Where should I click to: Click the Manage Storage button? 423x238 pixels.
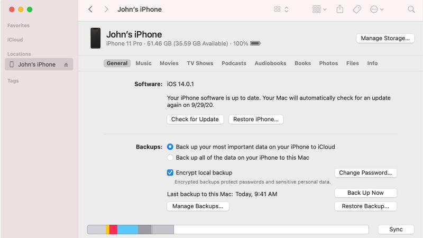[x=385, y=38]
